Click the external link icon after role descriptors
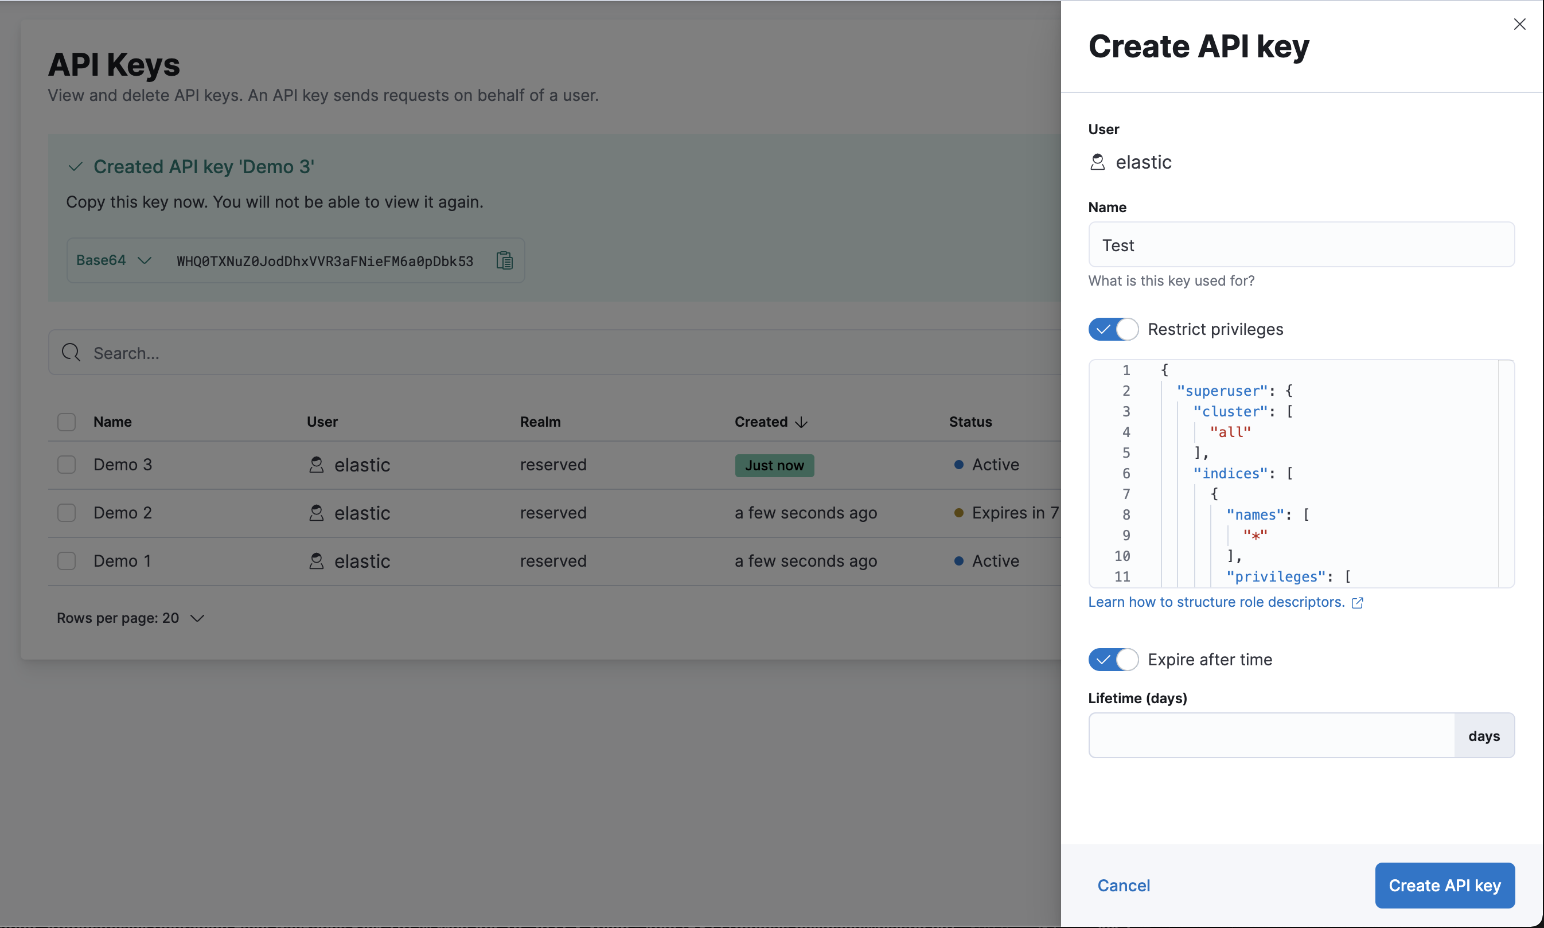1544x928 pixels. tap(1358, 602)
